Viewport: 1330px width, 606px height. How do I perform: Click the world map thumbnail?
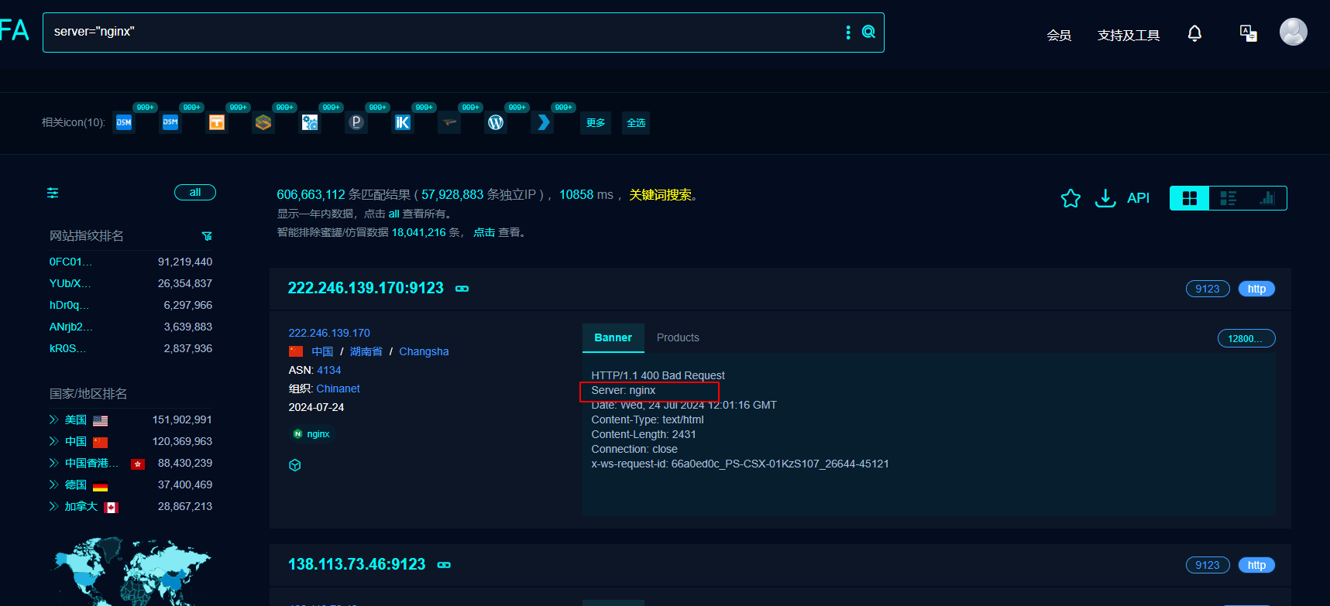pyautogui.click(x=132, y=571)
